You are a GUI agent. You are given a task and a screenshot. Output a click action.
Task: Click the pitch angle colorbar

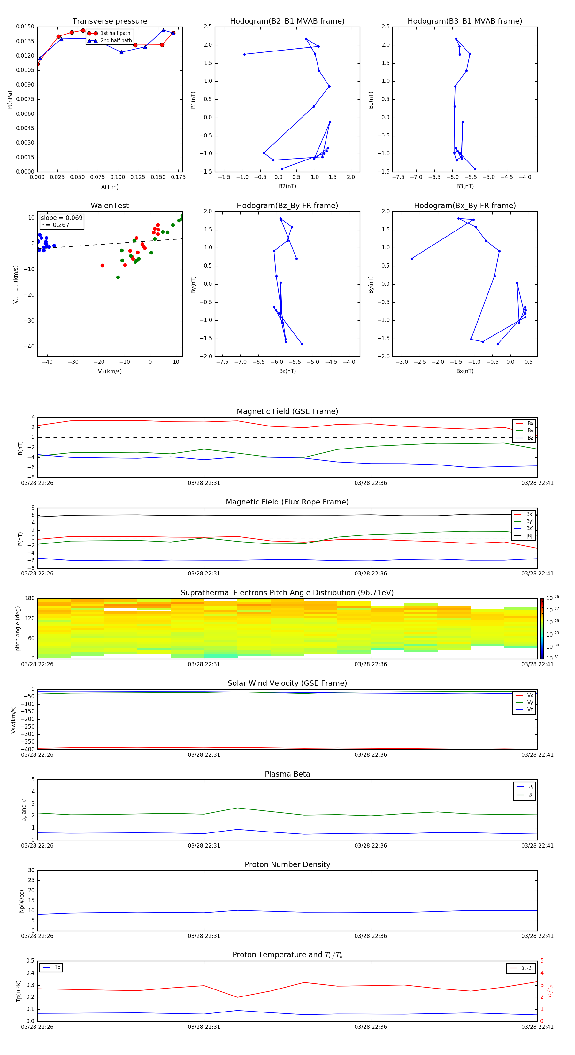(541, 629)
